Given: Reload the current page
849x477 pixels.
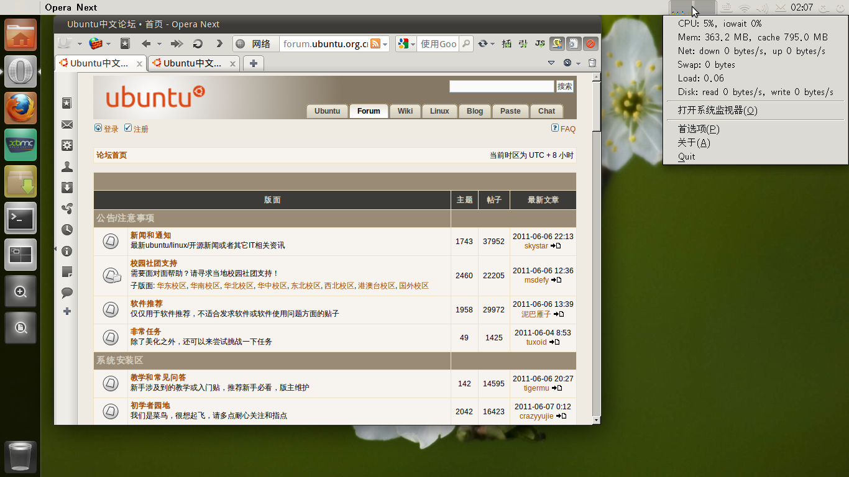Looking at the screenshot, I should (198, 43).
